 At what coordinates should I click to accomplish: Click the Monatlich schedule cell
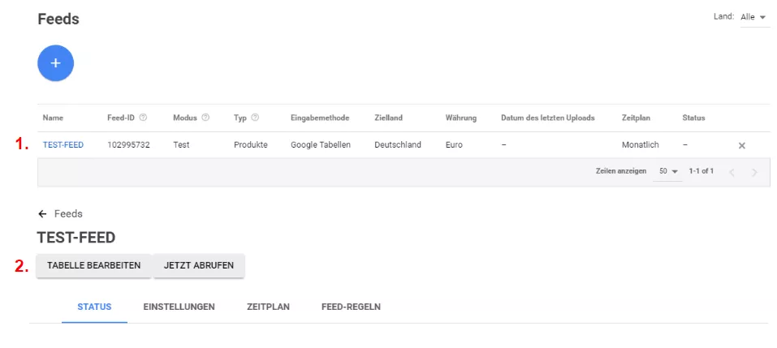641,145
